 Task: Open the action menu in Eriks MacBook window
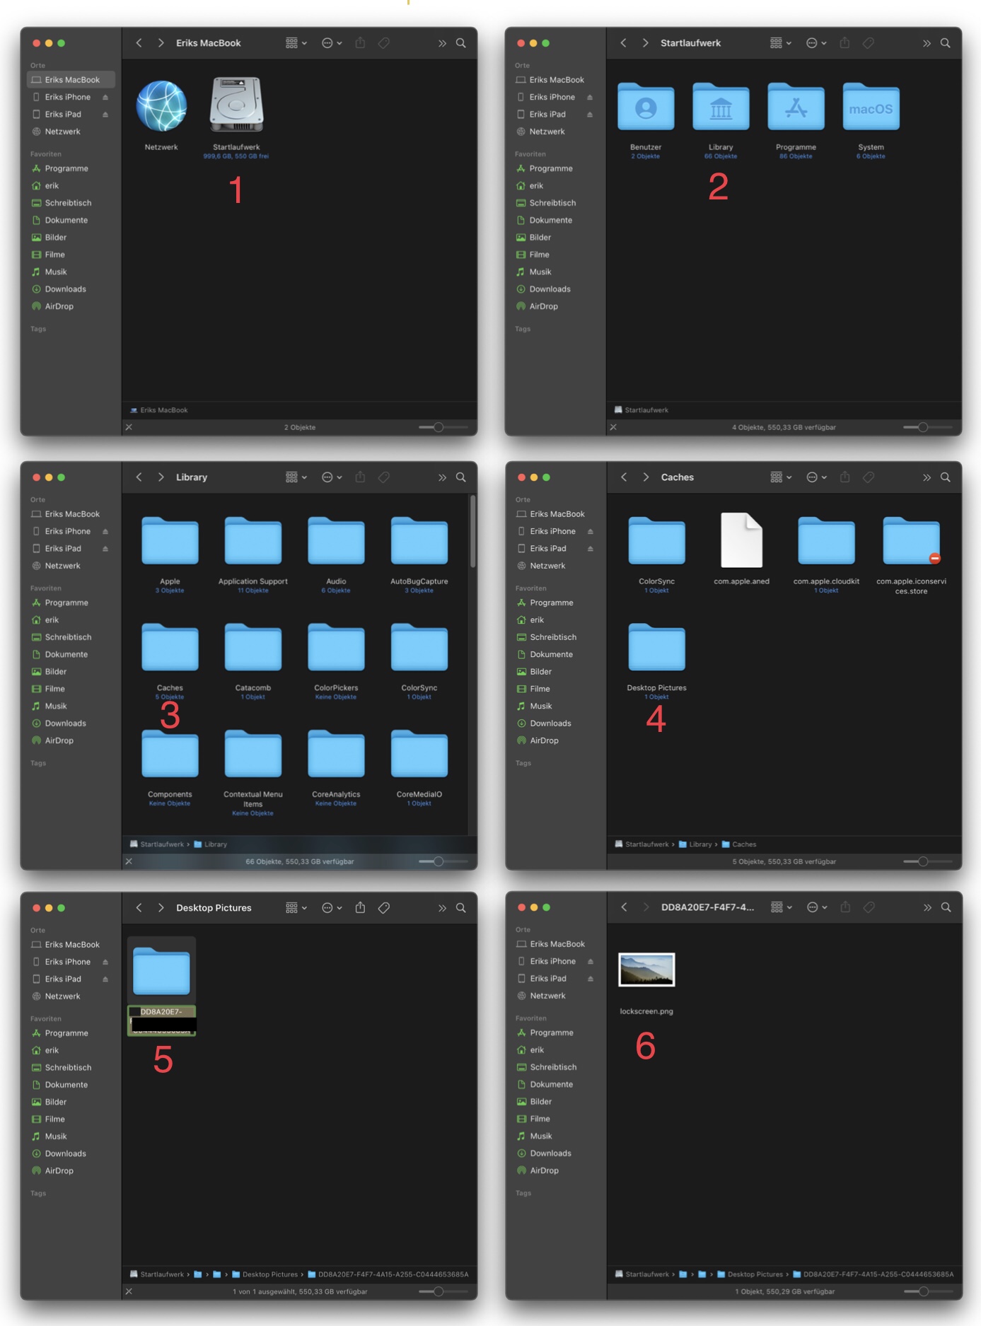pyautogui.click(x=332, y=43)
